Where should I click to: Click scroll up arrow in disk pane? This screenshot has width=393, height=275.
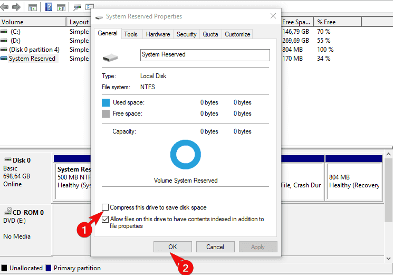point(388,154)
